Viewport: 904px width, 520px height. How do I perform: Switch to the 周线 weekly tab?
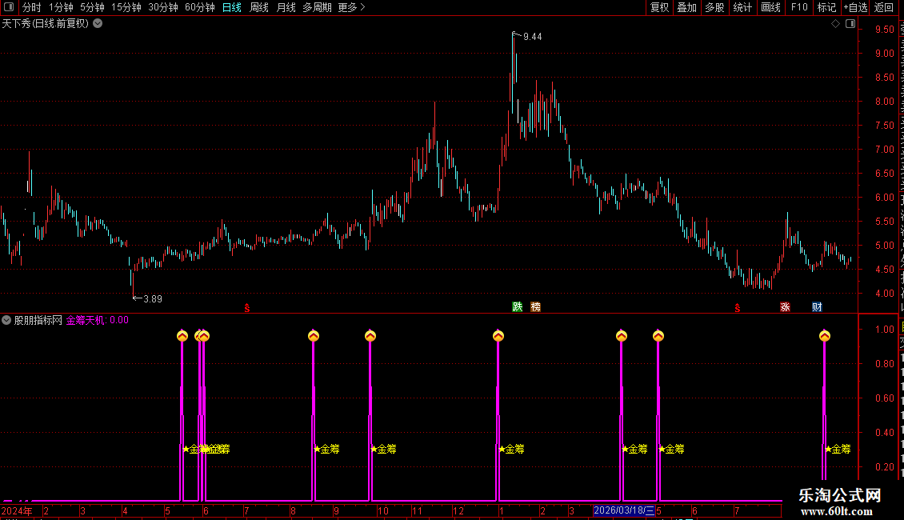point(259,7)
